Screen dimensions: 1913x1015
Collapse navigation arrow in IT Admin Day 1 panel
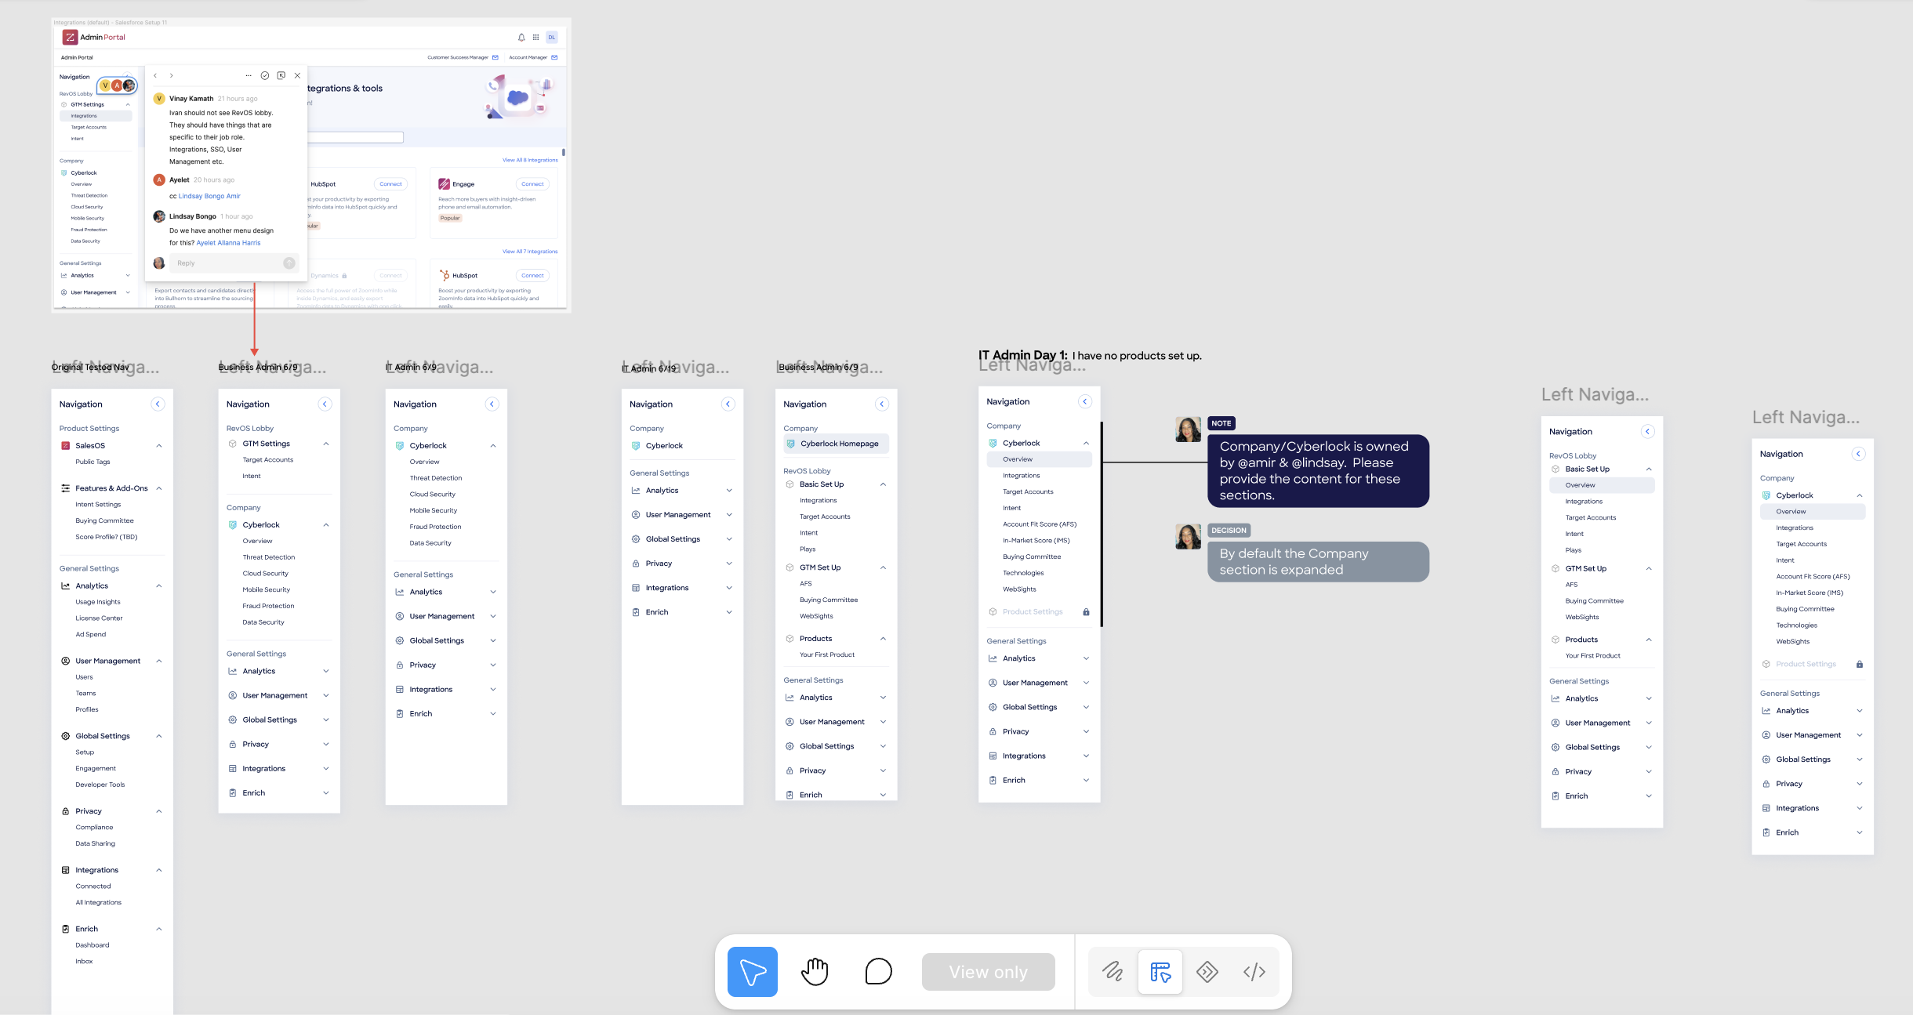point(1085,402)
